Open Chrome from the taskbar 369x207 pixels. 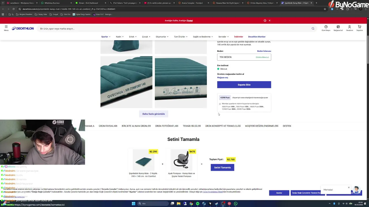pyautogui.click(x=191, y=204)
